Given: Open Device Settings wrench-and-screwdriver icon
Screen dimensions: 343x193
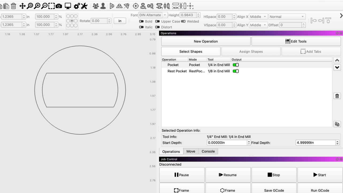Looking at the screenshot, I should pyautogui.click(x=84, y=6).
